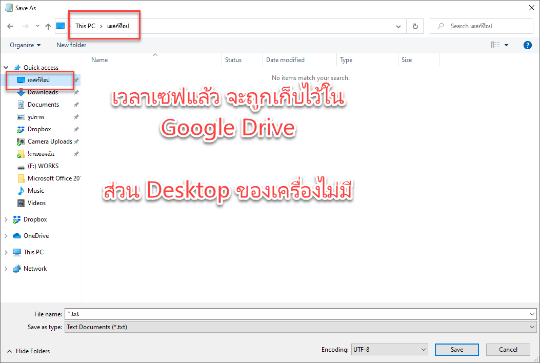
Task: Go back using the back arrow
Action: coord(10,26)
